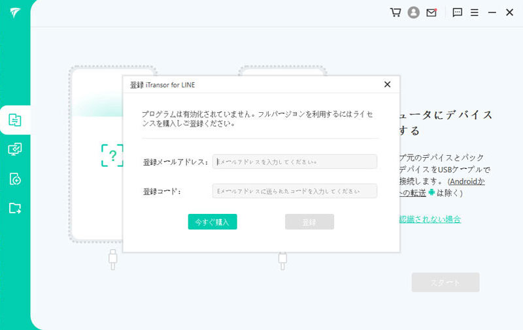Viewport: 523px width, 330px height.
Task: Click the iTransor logo in sidebar
Action: (15, 12)
